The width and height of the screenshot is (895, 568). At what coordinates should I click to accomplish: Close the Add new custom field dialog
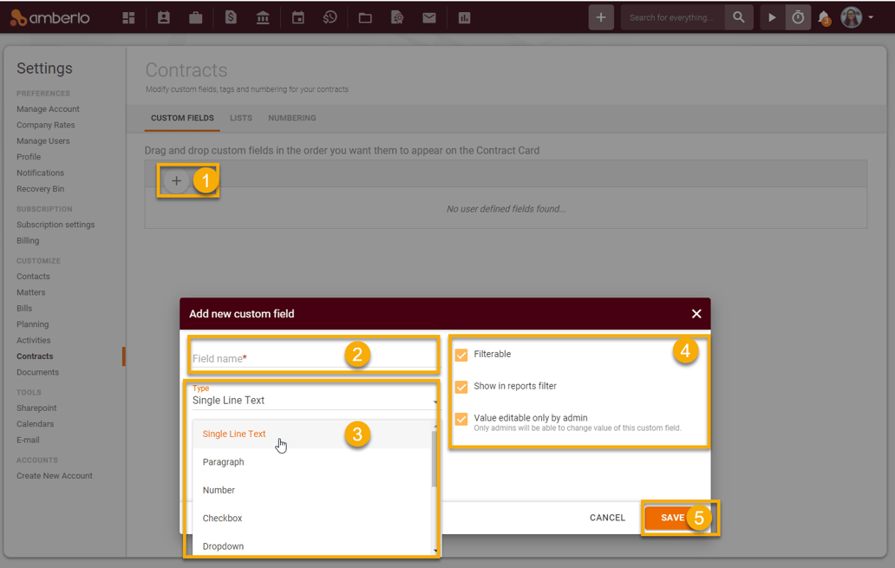pyautogui.click(x=696, y=314)
